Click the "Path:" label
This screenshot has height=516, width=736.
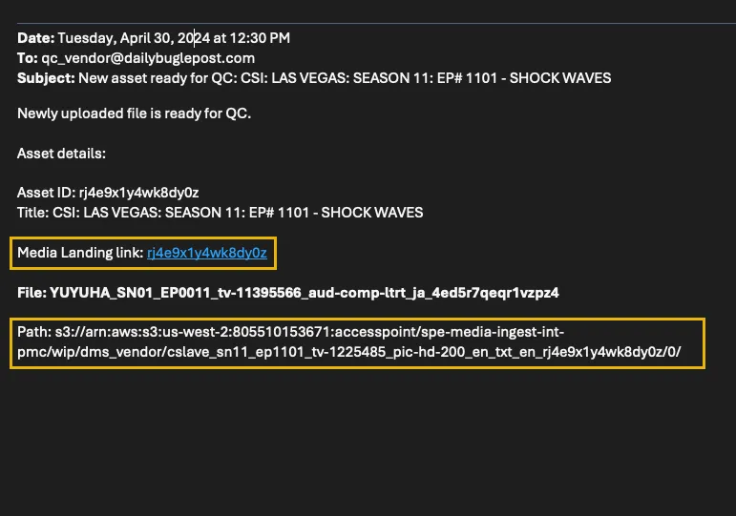pos(33,332)
